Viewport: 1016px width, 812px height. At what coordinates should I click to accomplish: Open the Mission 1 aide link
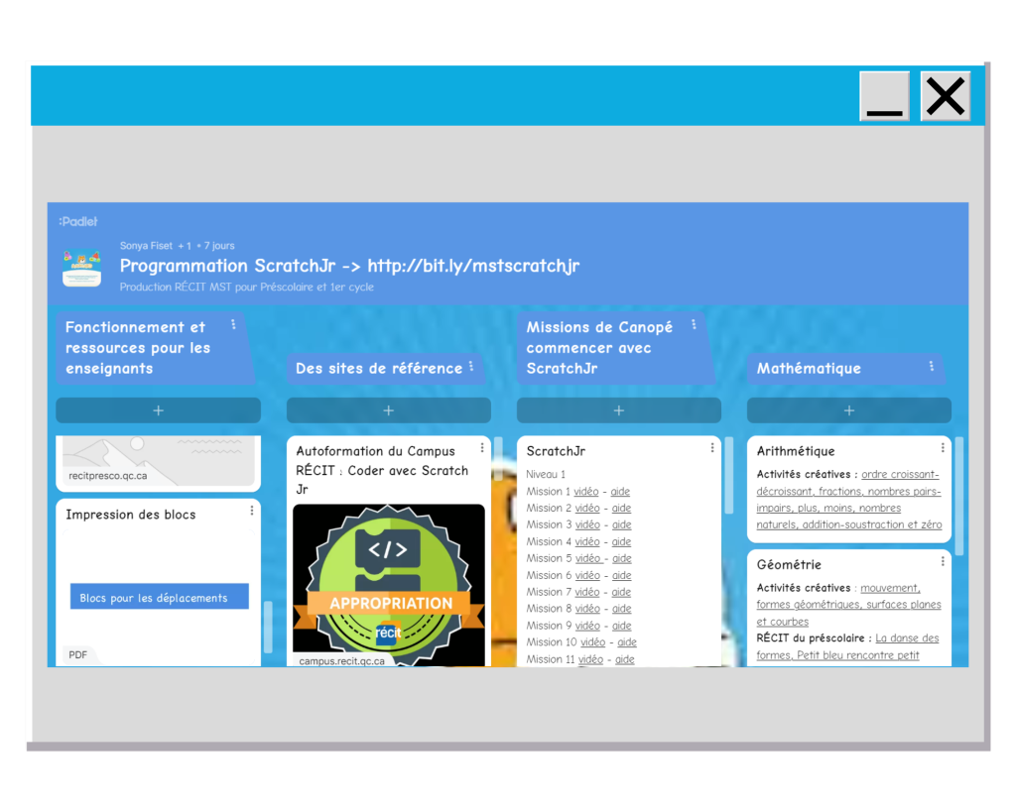tap(620, 492)
